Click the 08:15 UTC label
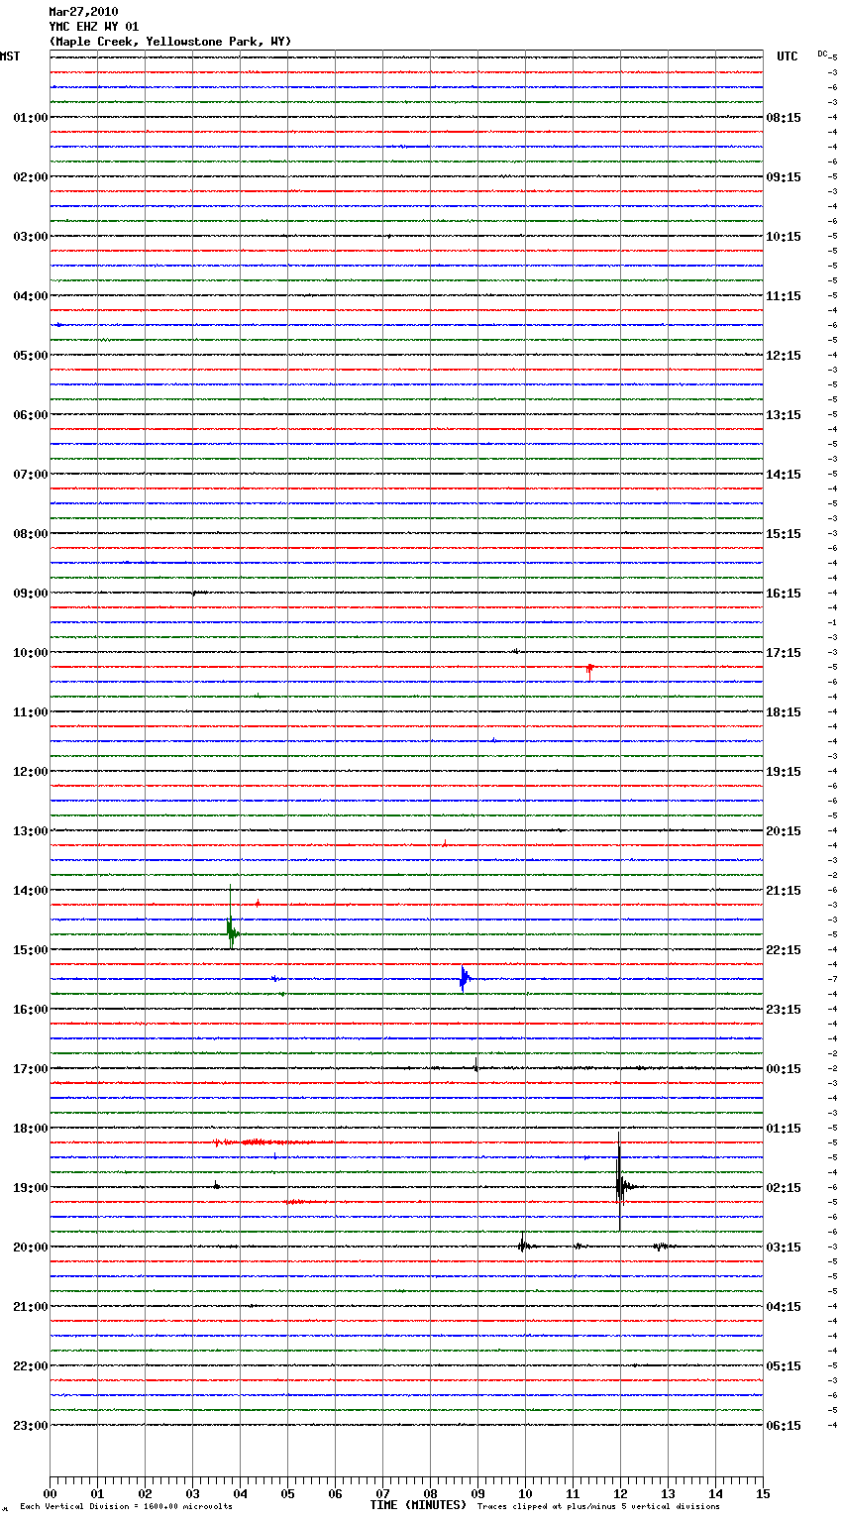 click(784, 118)
